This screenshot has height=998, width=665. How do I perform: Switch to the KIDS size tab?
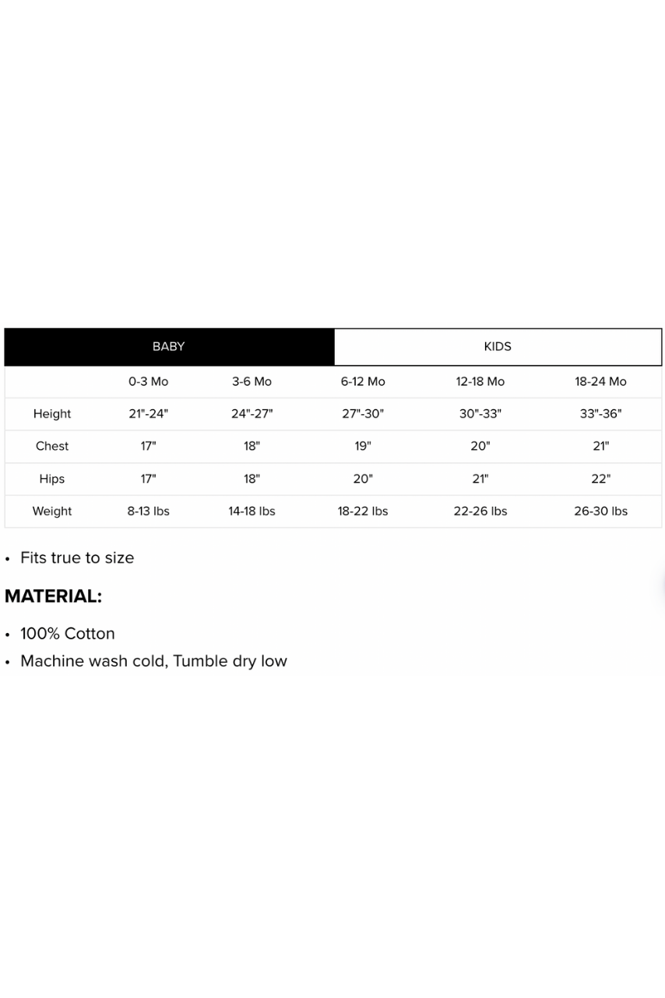coord(498,347)
